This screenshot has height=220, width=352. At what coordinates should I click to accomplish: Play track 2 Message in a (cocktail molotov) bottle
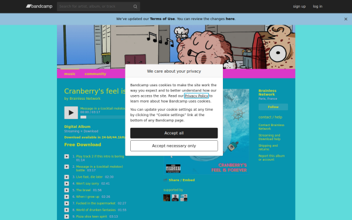pyautogui.click(x=67, y=167)
